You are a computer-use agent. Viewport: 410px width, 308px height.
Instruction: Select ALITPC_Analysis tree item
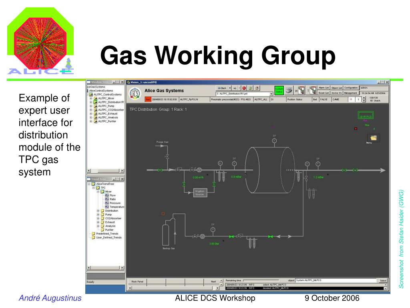pos(108,118)
